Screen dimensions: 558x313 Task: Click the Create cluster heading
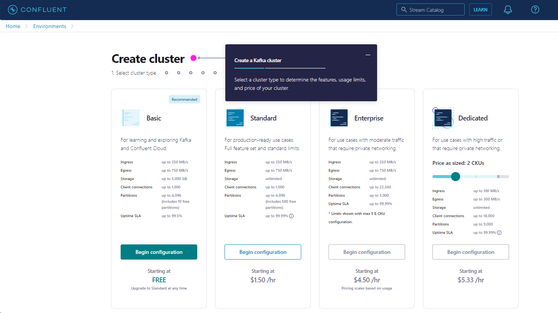(148, 59)
